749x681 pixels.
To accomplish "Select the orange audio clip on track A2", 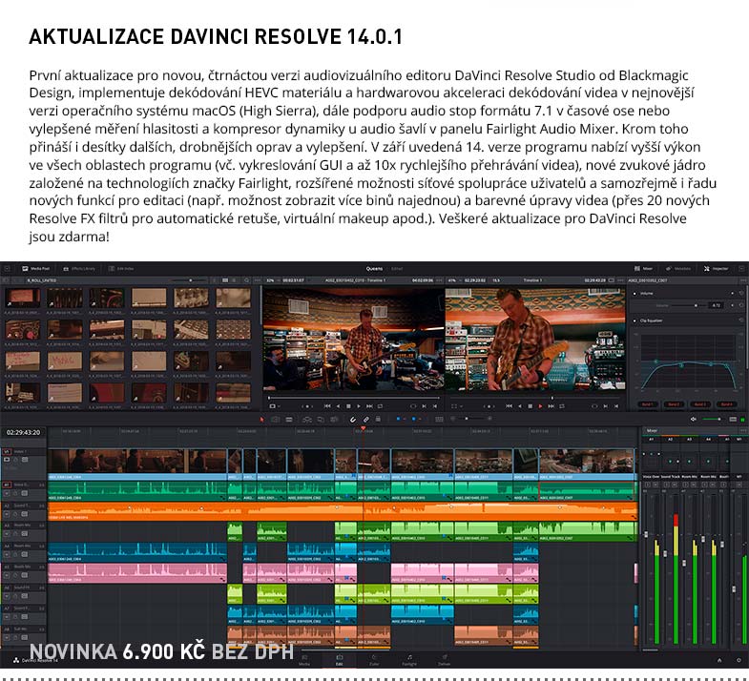I will (x=343, y=511).
